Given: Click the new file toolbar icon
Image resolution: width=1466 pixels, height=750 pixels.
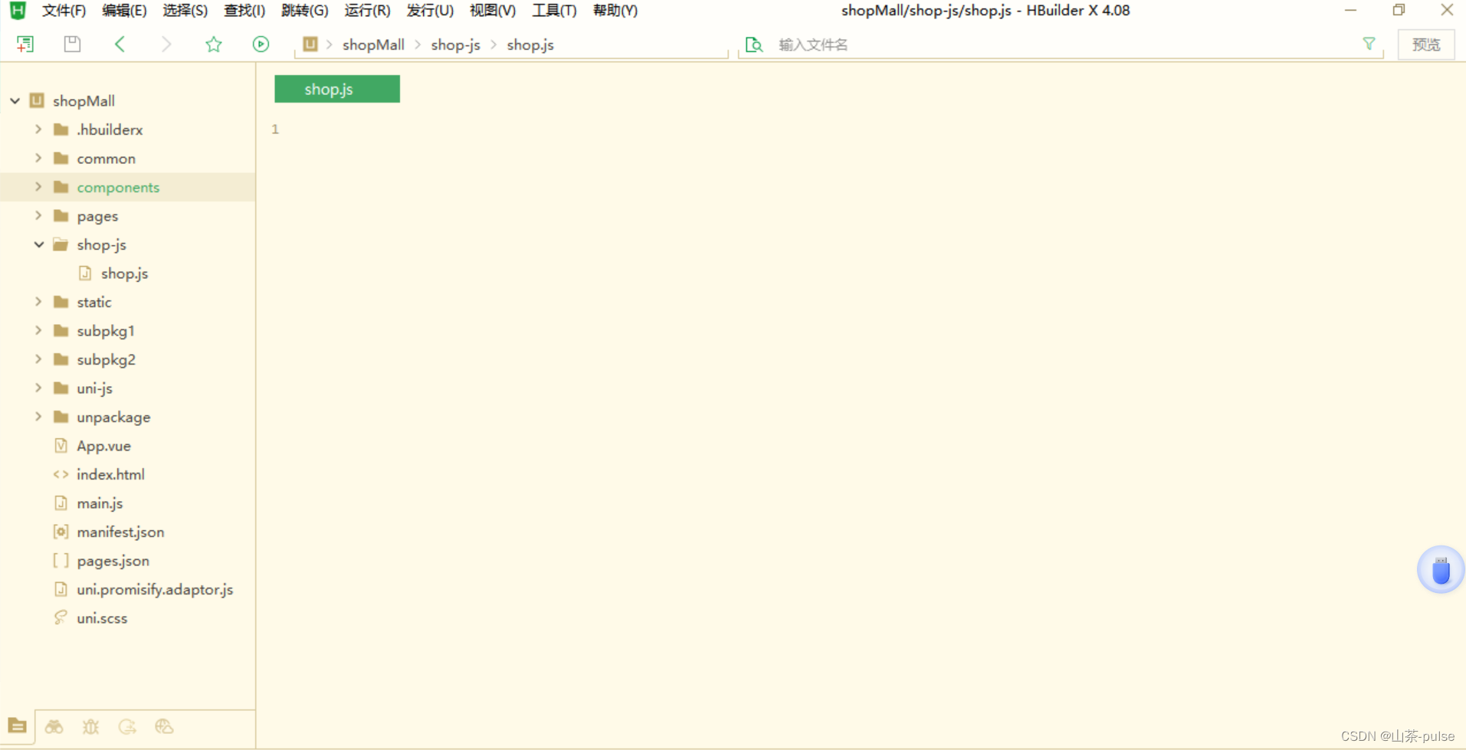Looking at the screenshot, I should pyautogui.click(x=25, y=44).
